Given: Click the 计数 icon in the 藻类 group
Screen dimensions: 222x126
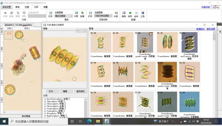Looking at the screenshot, I should pyautogui.click(x=76, y=14).
